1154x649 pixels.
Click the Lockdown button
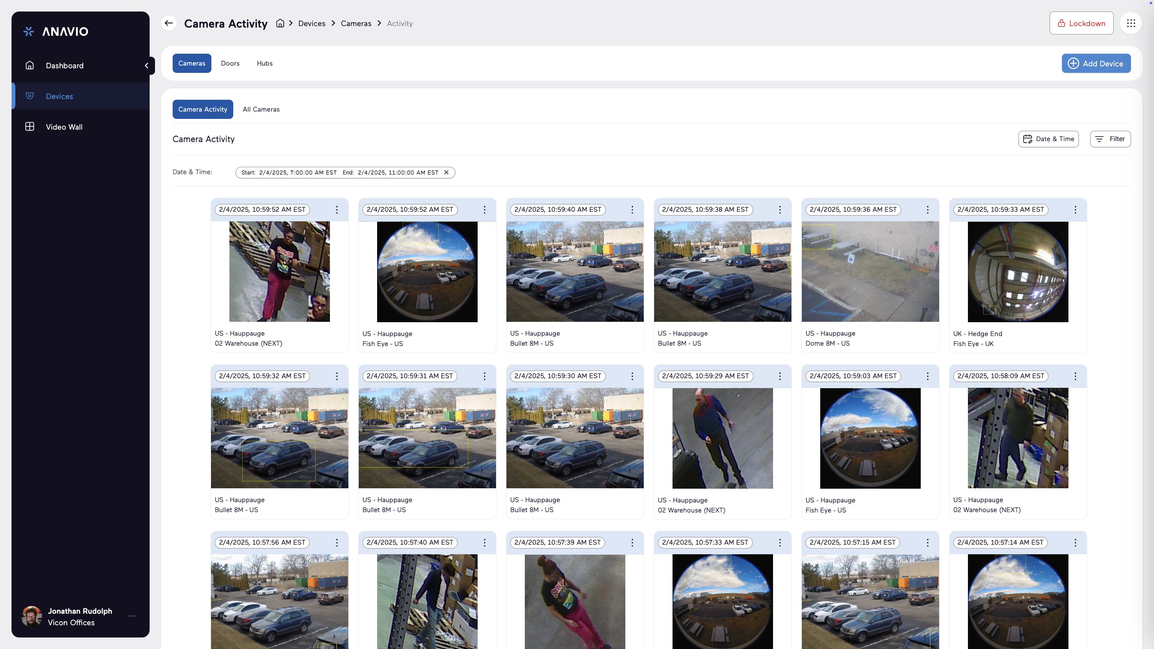coord(1081,23)
